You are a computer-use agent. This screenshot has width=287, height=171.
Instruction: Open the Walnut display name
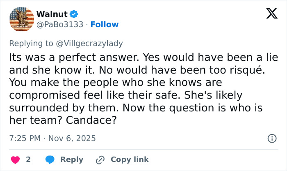click(x=52, y=14)
